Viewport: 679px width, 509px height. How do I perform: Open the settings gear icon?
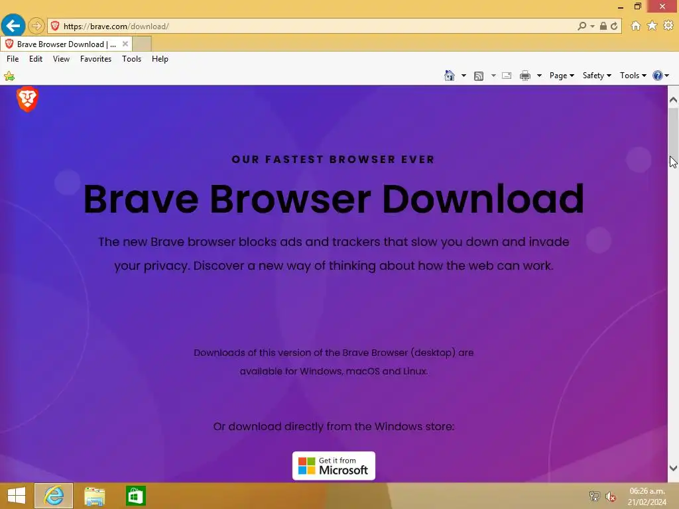click(668, 26)
